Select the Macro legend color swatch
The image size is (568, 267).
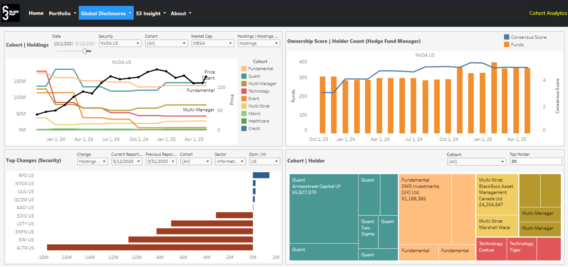click(x=244, y=113)
